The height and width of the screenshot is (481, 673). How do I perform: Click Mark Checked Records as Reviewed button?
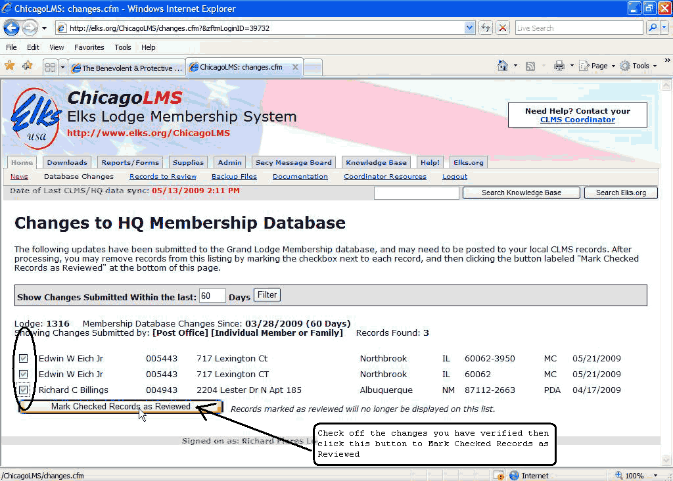121,407
